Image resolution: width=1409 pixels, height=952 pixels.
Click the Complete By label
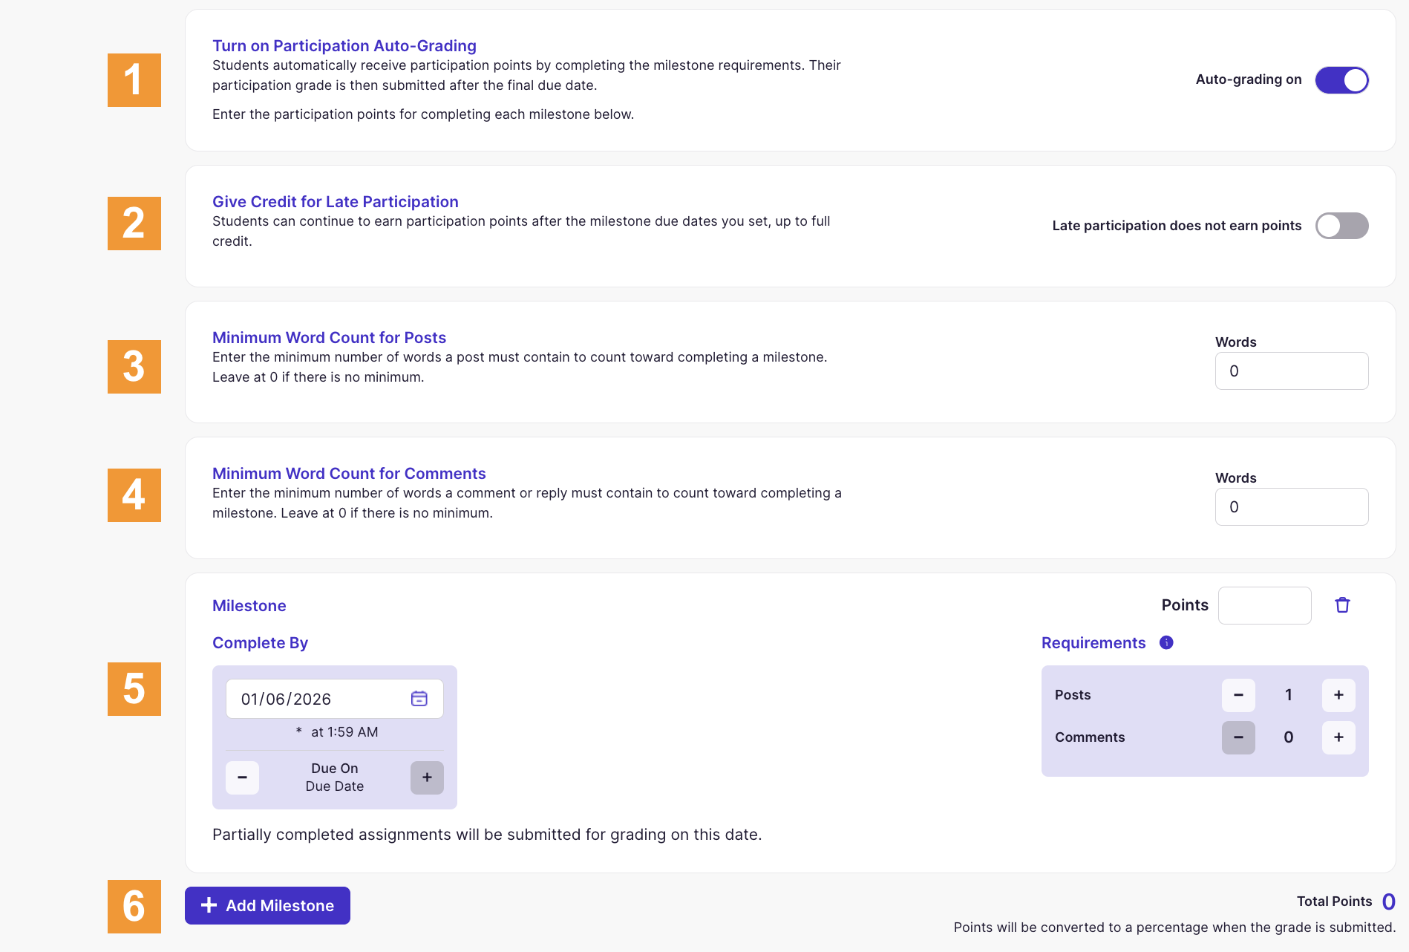coord(260,643)
